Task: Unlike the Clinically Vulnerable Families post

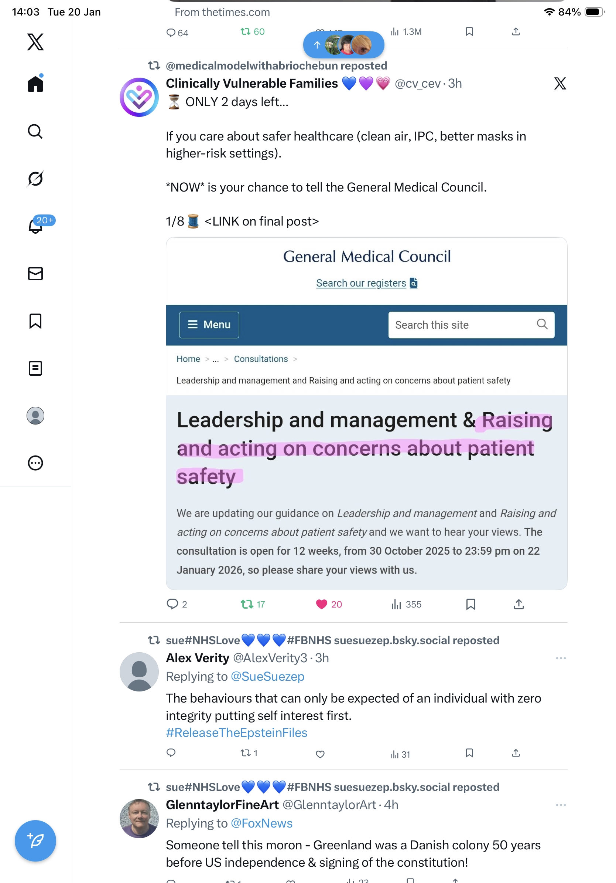Action: pyautogui.click(x=321, y=604)
